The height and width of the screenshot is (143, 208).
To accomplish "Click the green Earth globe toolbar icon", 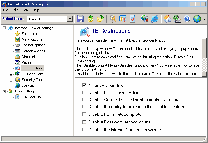I will click(197, 19).
